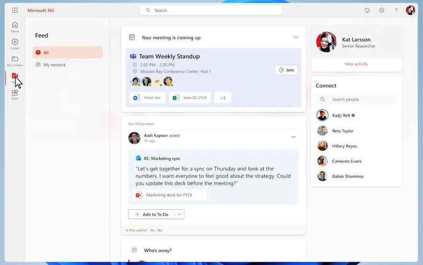Image resolution: width=423 pixels, height=265 pixels.
Task: Open the Help question mark icon
Action: 396,10
